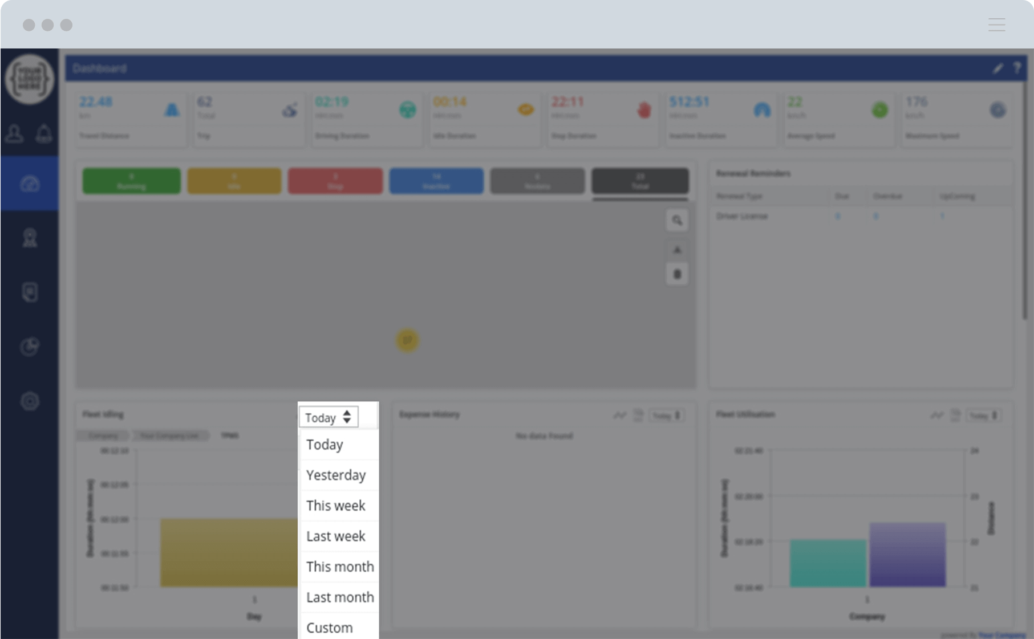1034x639 pixels.
Task: Click the notification bell icon
Action: (x=44, y=134)
